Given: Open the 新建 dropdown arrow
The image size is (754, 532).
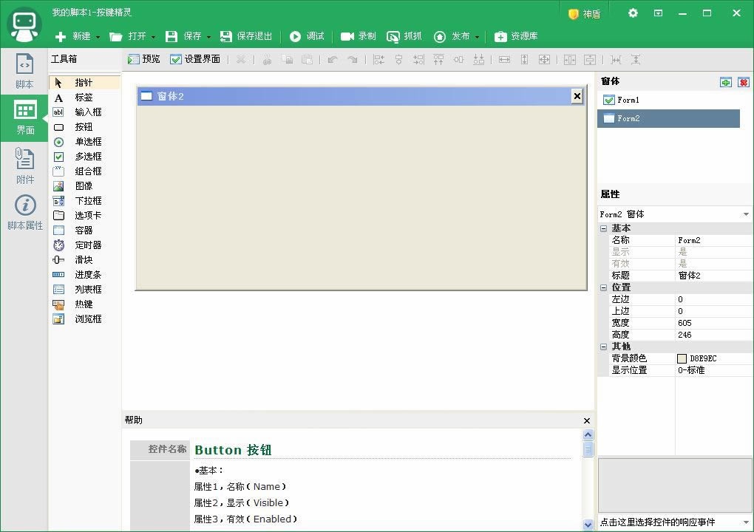Looking at the screenshot, I should pos(98,37).
